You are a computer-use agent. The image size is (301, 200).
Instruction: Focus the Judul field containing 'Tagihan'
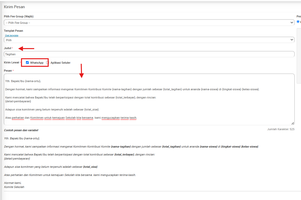point(149,54)
